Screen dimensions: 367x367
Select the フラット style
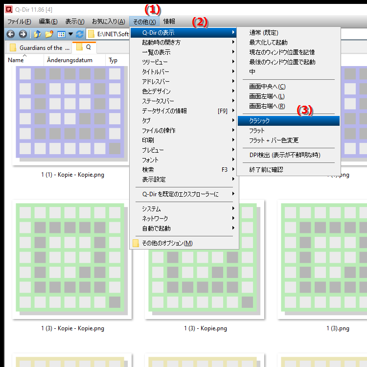(x=288, y=131)
